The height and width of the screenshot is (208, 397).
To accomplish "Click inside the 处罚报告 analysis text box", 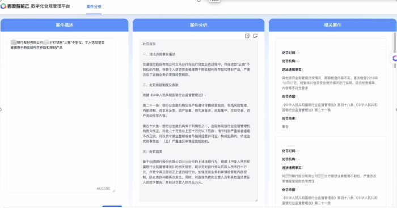I will pos(198,121).
